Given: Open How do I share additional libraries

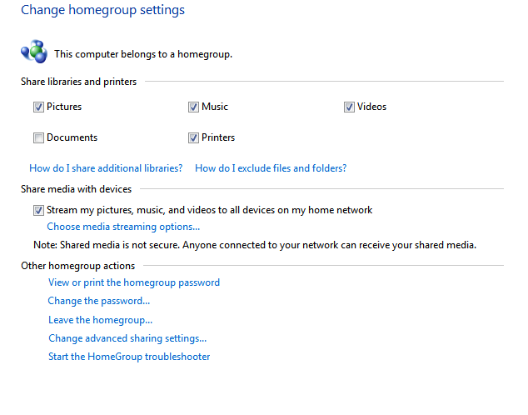Looking at the screenshot, I should (x=106, y=168).
